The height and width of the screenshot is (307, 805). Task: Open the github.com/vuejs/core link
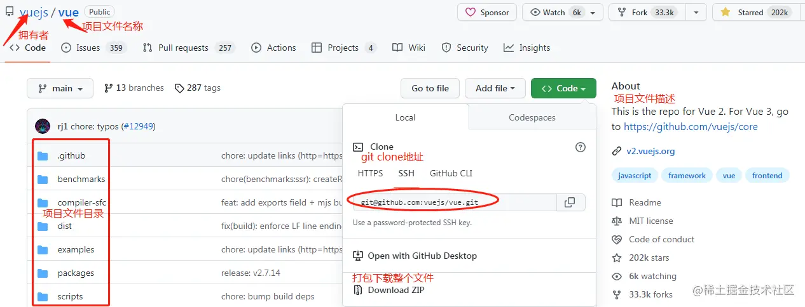[691, 126]
